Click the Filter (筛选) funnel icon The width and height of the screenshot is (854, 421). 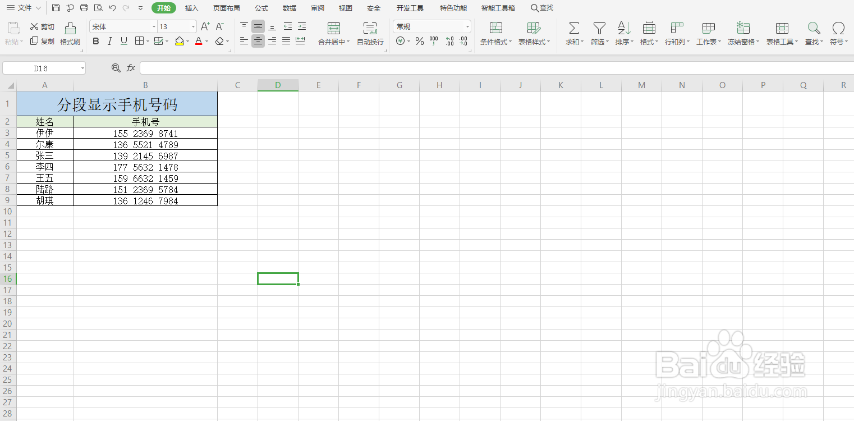(x=600, y=28)
